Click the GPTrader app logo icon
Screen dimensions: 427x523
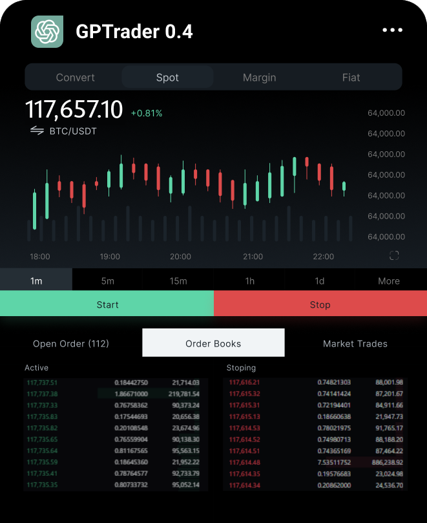pos(47,31)
